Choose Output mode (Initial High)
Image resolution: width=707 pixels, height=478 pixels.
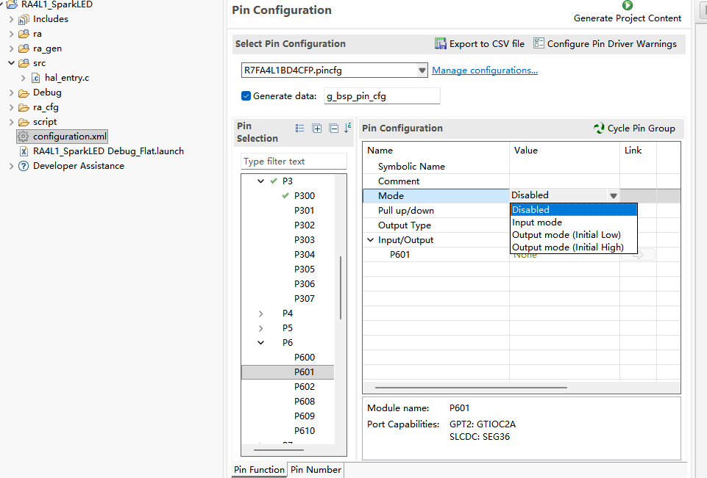567,247
